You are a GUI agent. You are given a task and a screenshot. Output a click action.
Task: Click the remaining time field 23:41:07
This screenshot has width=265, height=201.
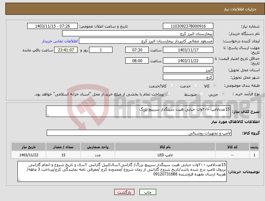tap(66, 50)
